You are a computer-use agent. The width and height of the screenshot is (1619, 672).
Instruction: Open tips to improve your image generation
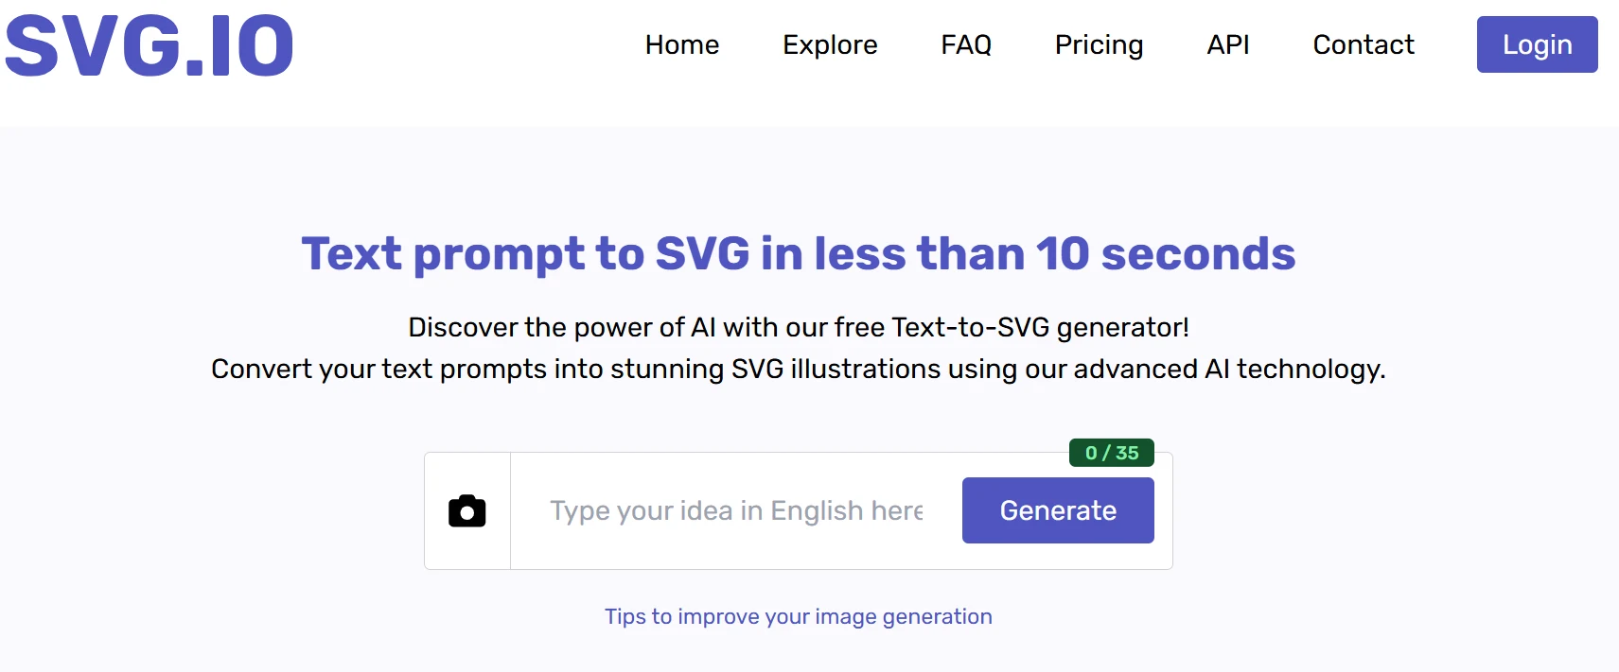click(798, 615)
